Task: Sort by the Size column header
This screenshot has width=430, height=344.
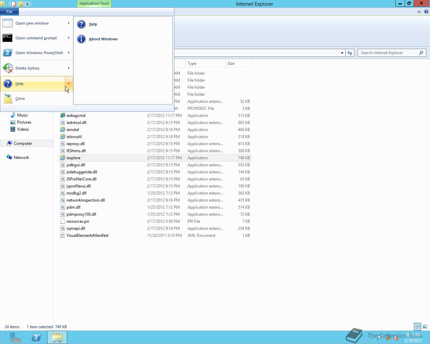Action: (239, 63)
